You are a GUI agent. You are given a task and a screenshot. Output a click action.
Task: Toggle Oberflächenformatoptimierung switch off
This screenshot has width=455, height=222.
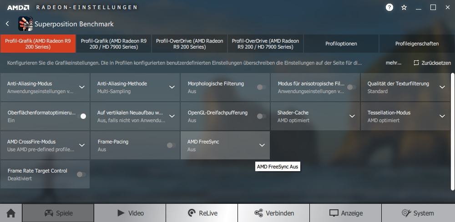81,116
